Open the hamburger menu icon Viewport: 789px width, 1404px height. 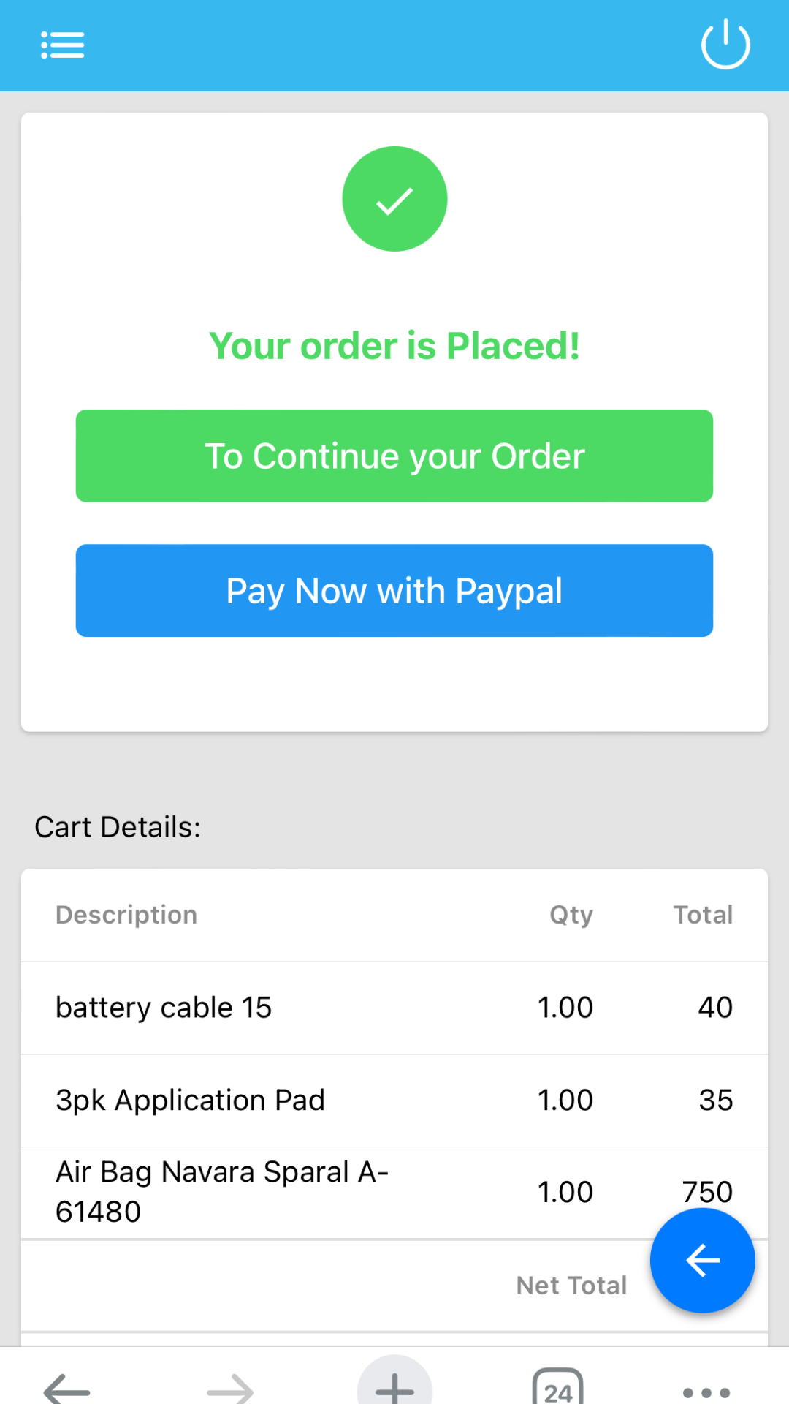[63, 45]
